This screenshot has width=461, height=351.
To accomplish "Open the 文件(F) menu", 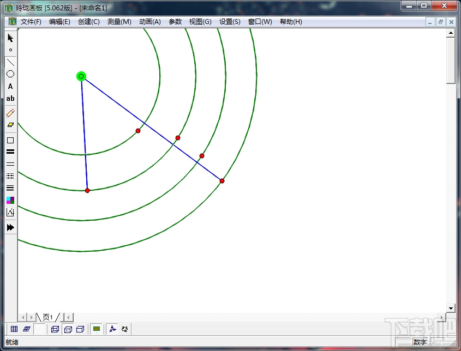I will coord(31,22).
